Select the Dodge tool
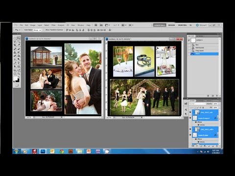The image size is (235, 176). pos(19,59)
